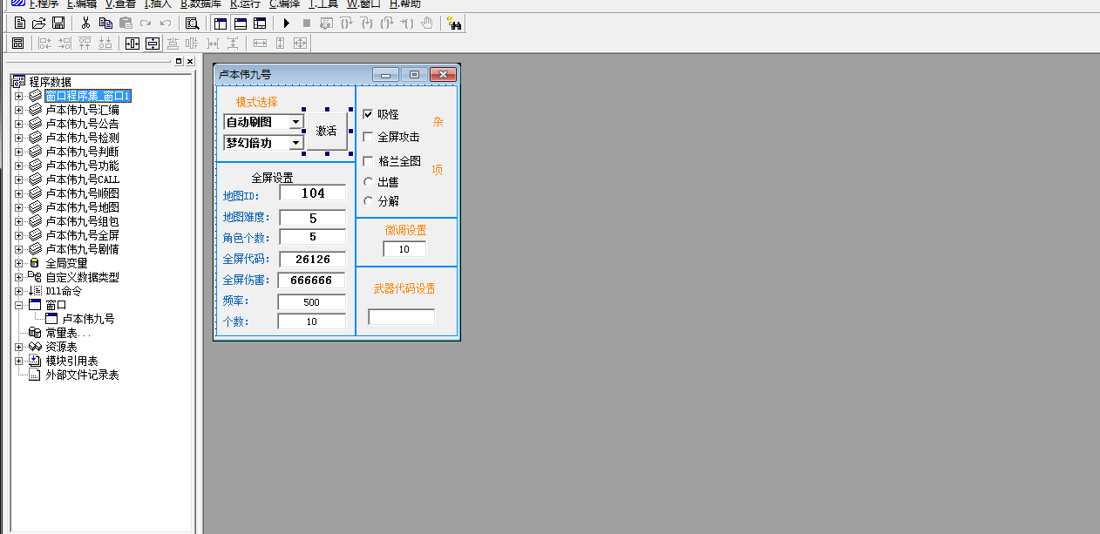
Task: Open the T.工具 menu
Action: coord(323,4)
